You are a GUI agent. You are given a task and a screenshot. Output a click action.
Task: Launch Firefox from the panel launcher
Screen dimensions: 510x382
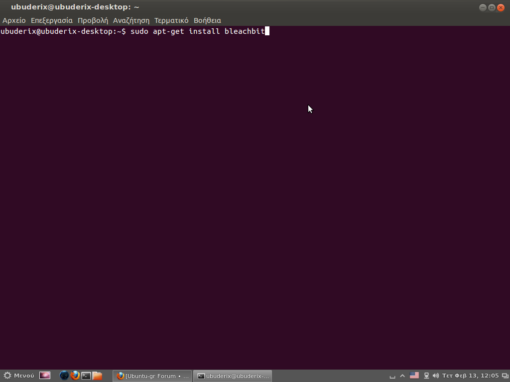tap(75, 376)
